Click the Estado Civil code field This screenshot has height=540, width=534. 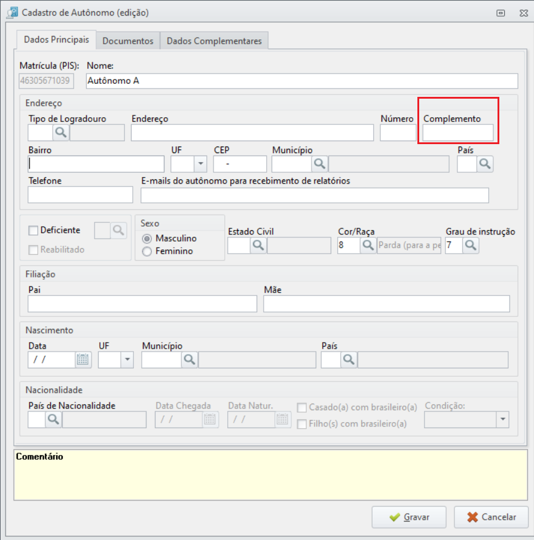[239, 246]
